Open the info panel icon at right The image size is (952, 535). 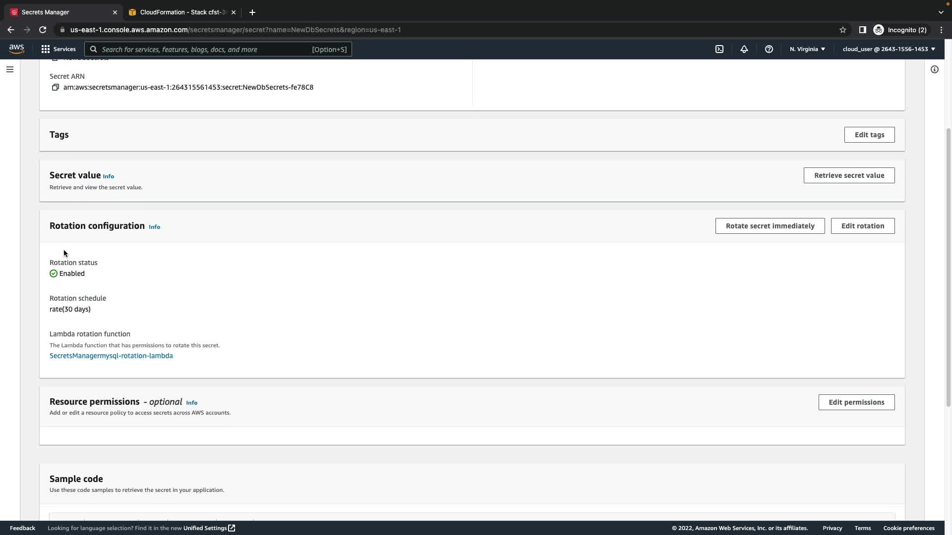(935, 69)
